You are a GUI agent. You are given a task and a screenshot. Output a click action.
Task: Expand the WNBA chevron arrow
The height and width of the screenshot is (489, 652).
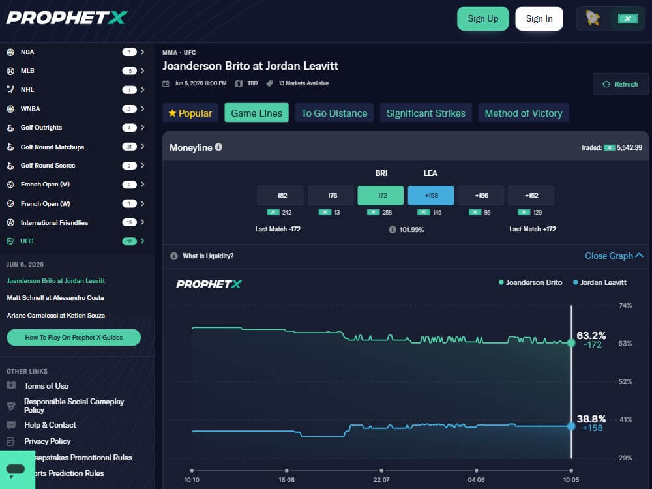pyautogui.click(x=142, y=109)
